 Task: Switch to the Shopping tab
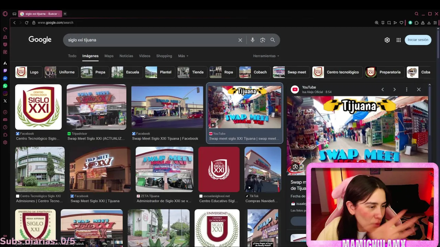pyautogui.click(x=164, y=56)
